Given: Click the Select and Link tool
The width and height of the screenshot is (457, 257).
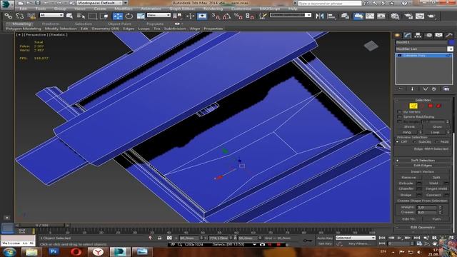Looking at the screenshot, I should click(8, 16).
